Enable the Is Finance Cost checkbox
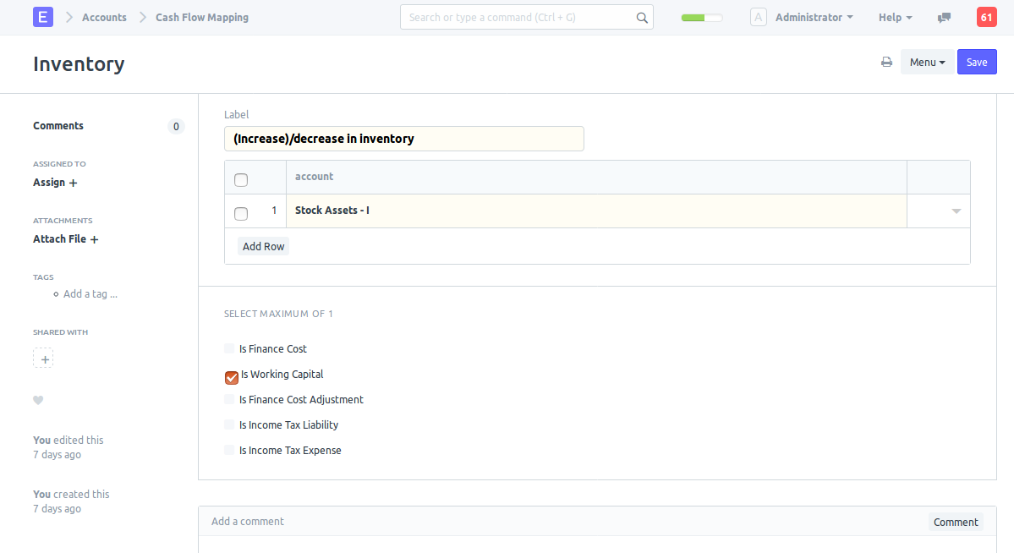Screen dimensions: 1014x553 (x=229, y=348)
